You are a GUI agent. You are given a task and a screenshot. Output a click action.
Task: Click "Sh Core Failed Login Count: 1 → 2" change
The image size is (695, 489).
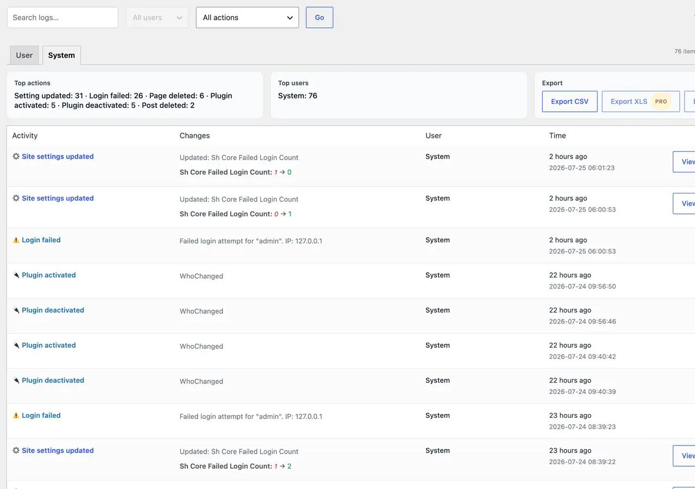pyautogui.click(x=236, y=466)
